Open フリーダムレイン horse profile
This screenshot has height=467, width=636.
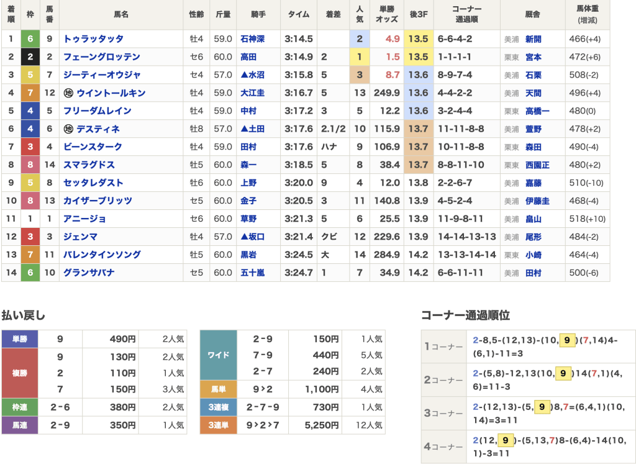[x=98, y=111]
